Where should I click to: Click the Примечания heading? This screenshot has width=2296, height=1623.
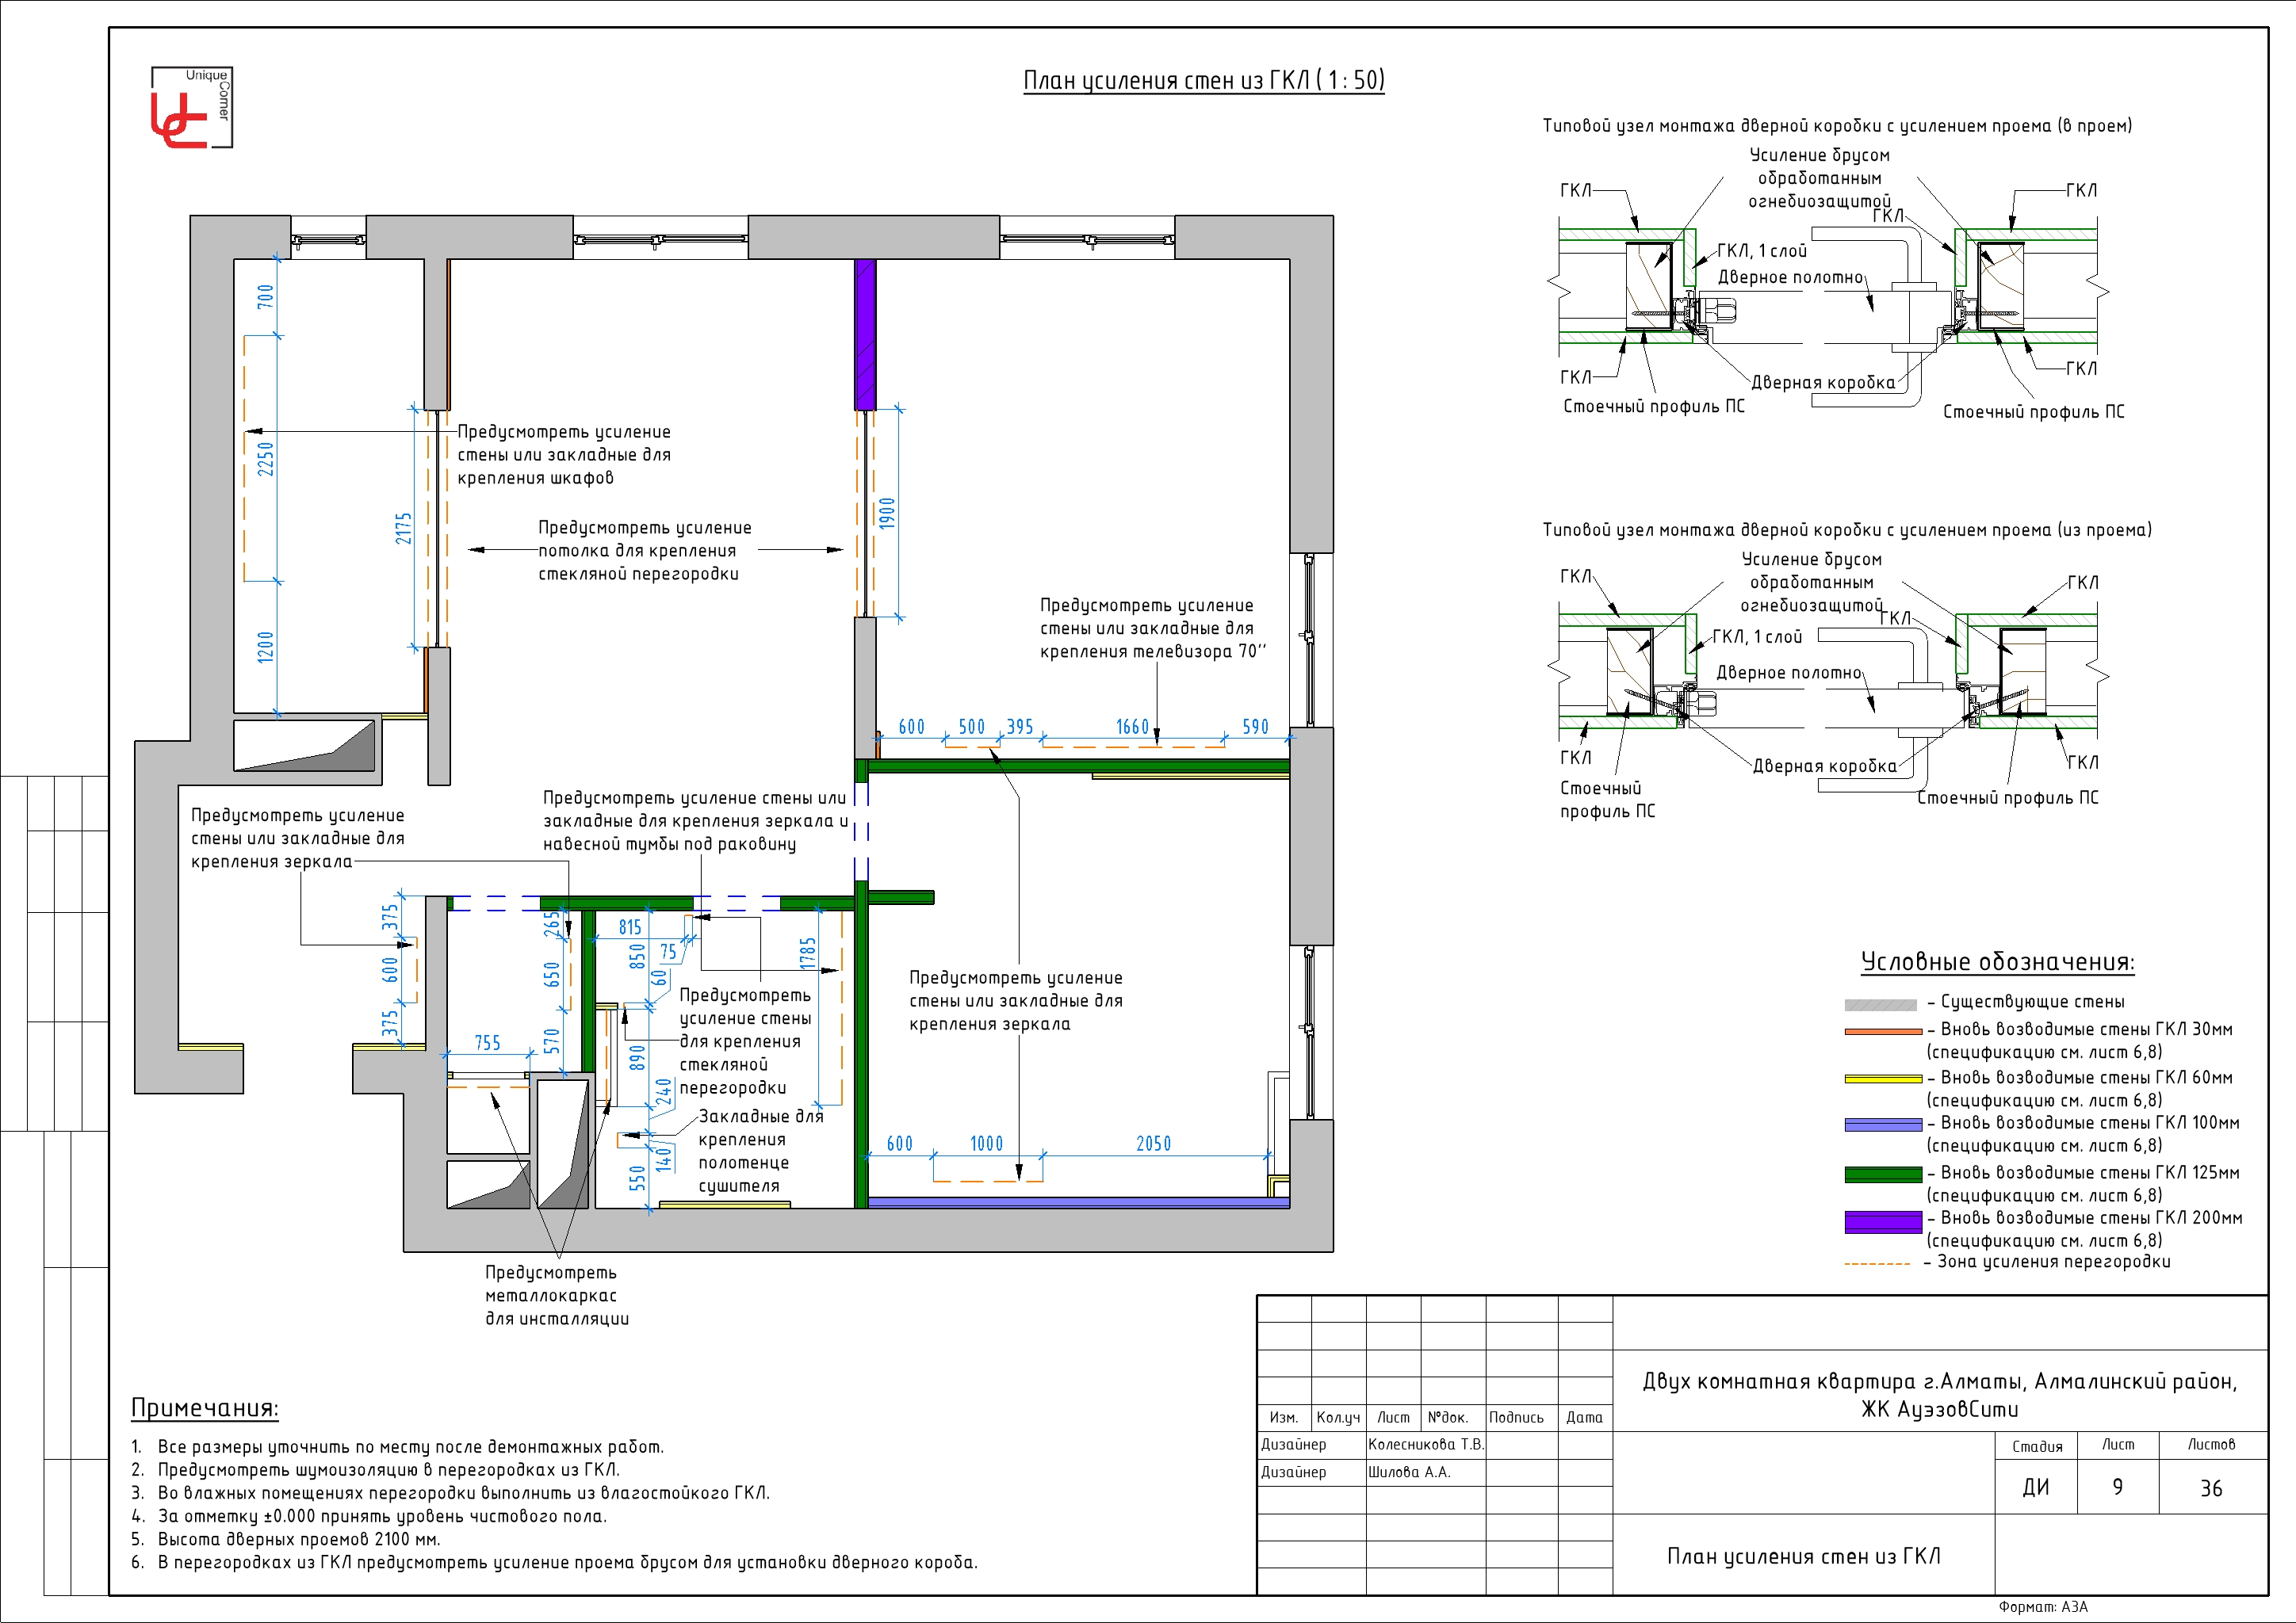tap(205, 1407)
